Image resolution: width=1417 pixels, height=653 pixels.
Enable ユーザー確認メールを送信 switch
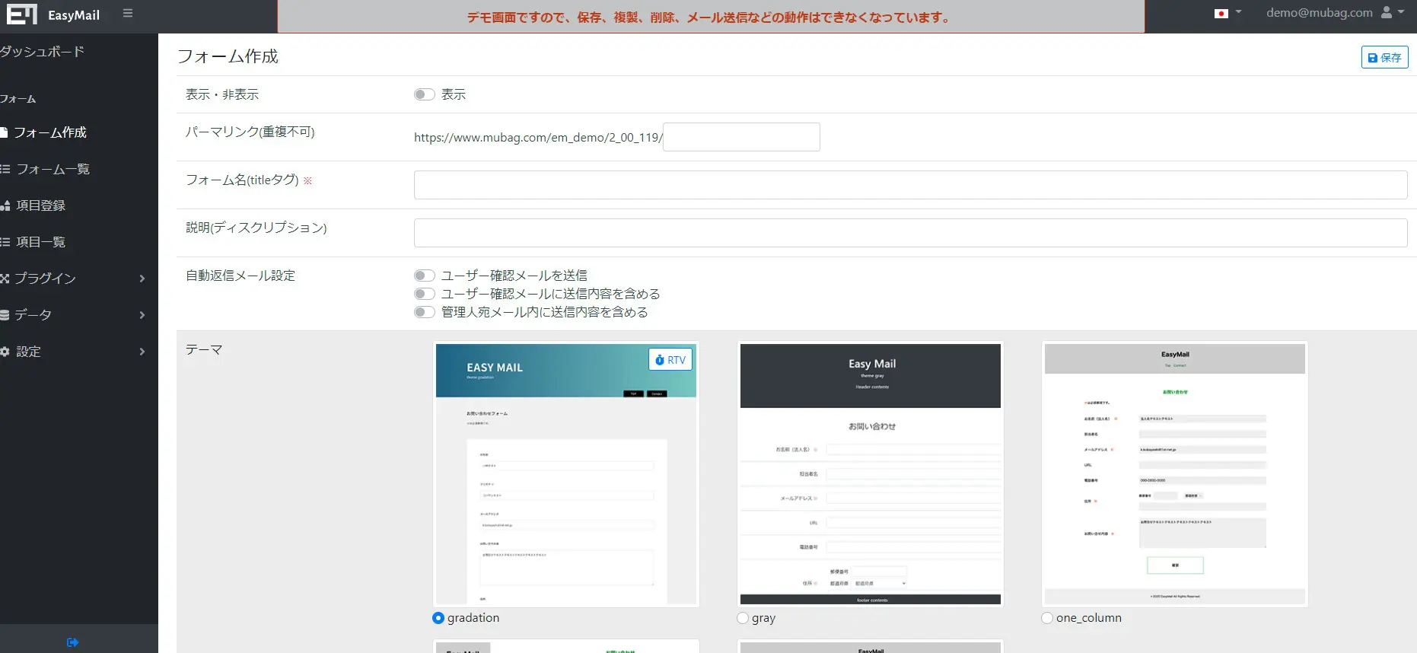425,276
